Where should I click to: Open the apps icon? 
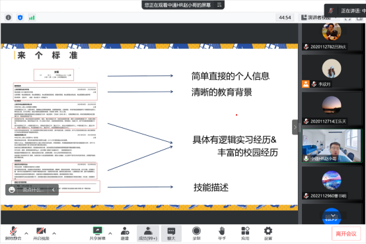[245, 233]
